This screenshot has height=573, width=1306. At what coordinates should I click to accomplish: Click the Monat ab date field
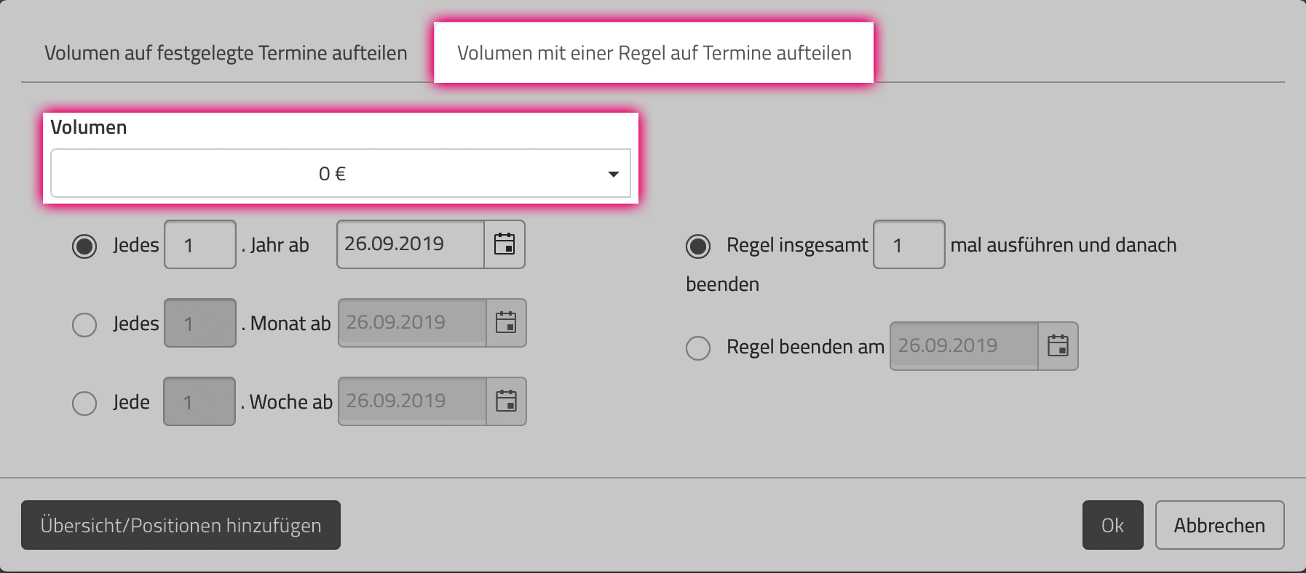tap(412, 323)
